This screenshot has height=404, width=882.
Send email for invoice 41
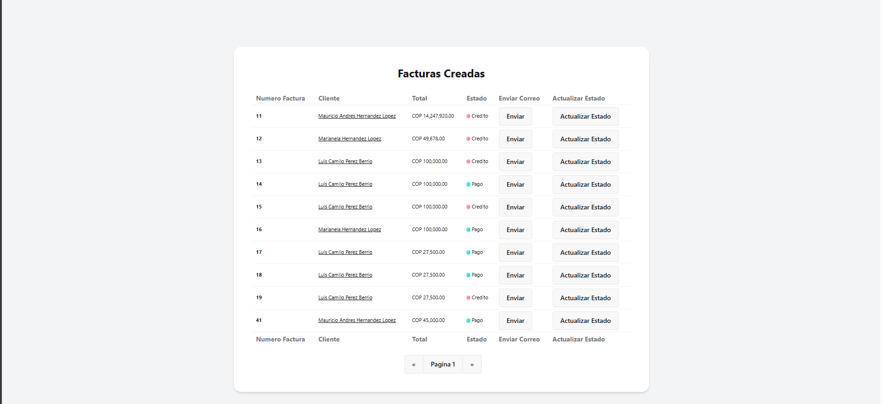click(x=515, y=321)
